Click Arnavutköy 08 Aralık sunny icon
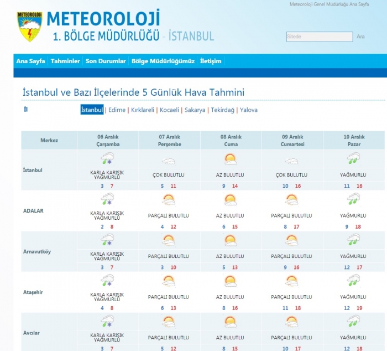The width and height of the screenshot is (387, 351). 231,241
